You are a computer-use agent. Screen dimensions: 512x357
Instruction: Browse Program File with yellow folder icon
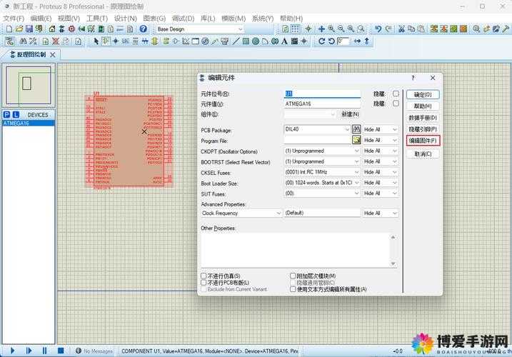pos(356,140)
